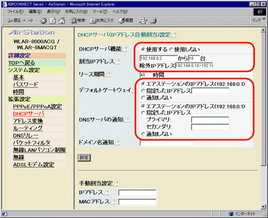Click the 設定 submit button
Viewport: 268px width, 218px height.
click(x=84, y=158)
